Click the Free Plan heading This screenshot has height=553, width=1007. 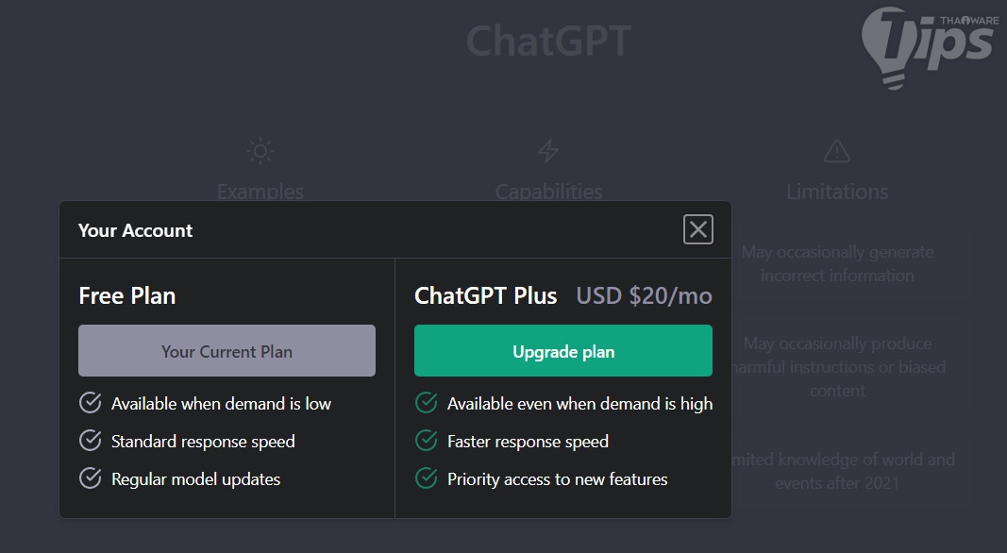click(x=127, y=295)
